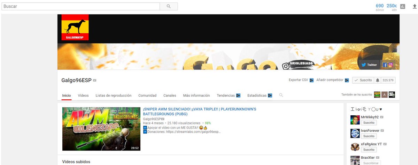Click the search magnifier button in top bar
The image size is (418, 165).
tap(169, 6)
